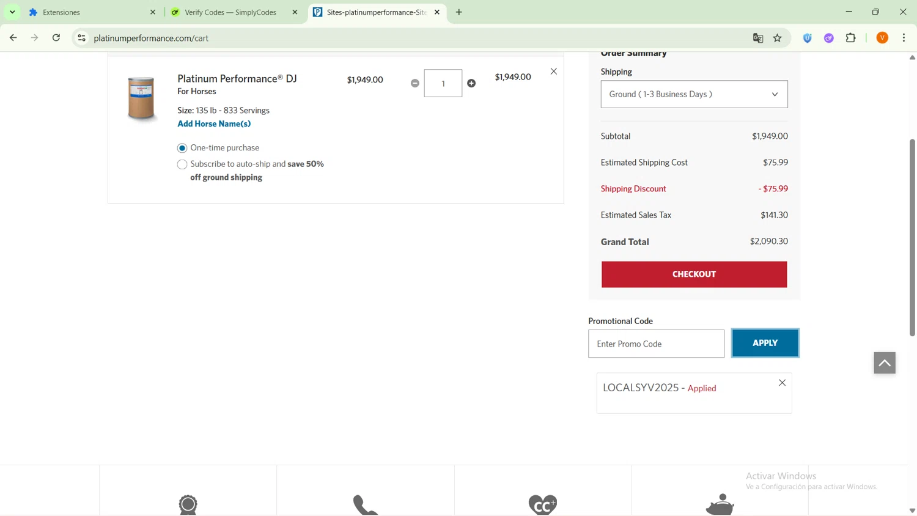The height and width of the screenshot is (516, 917).
Task: Go back to previous page
Action: click(x=13, y=38)
